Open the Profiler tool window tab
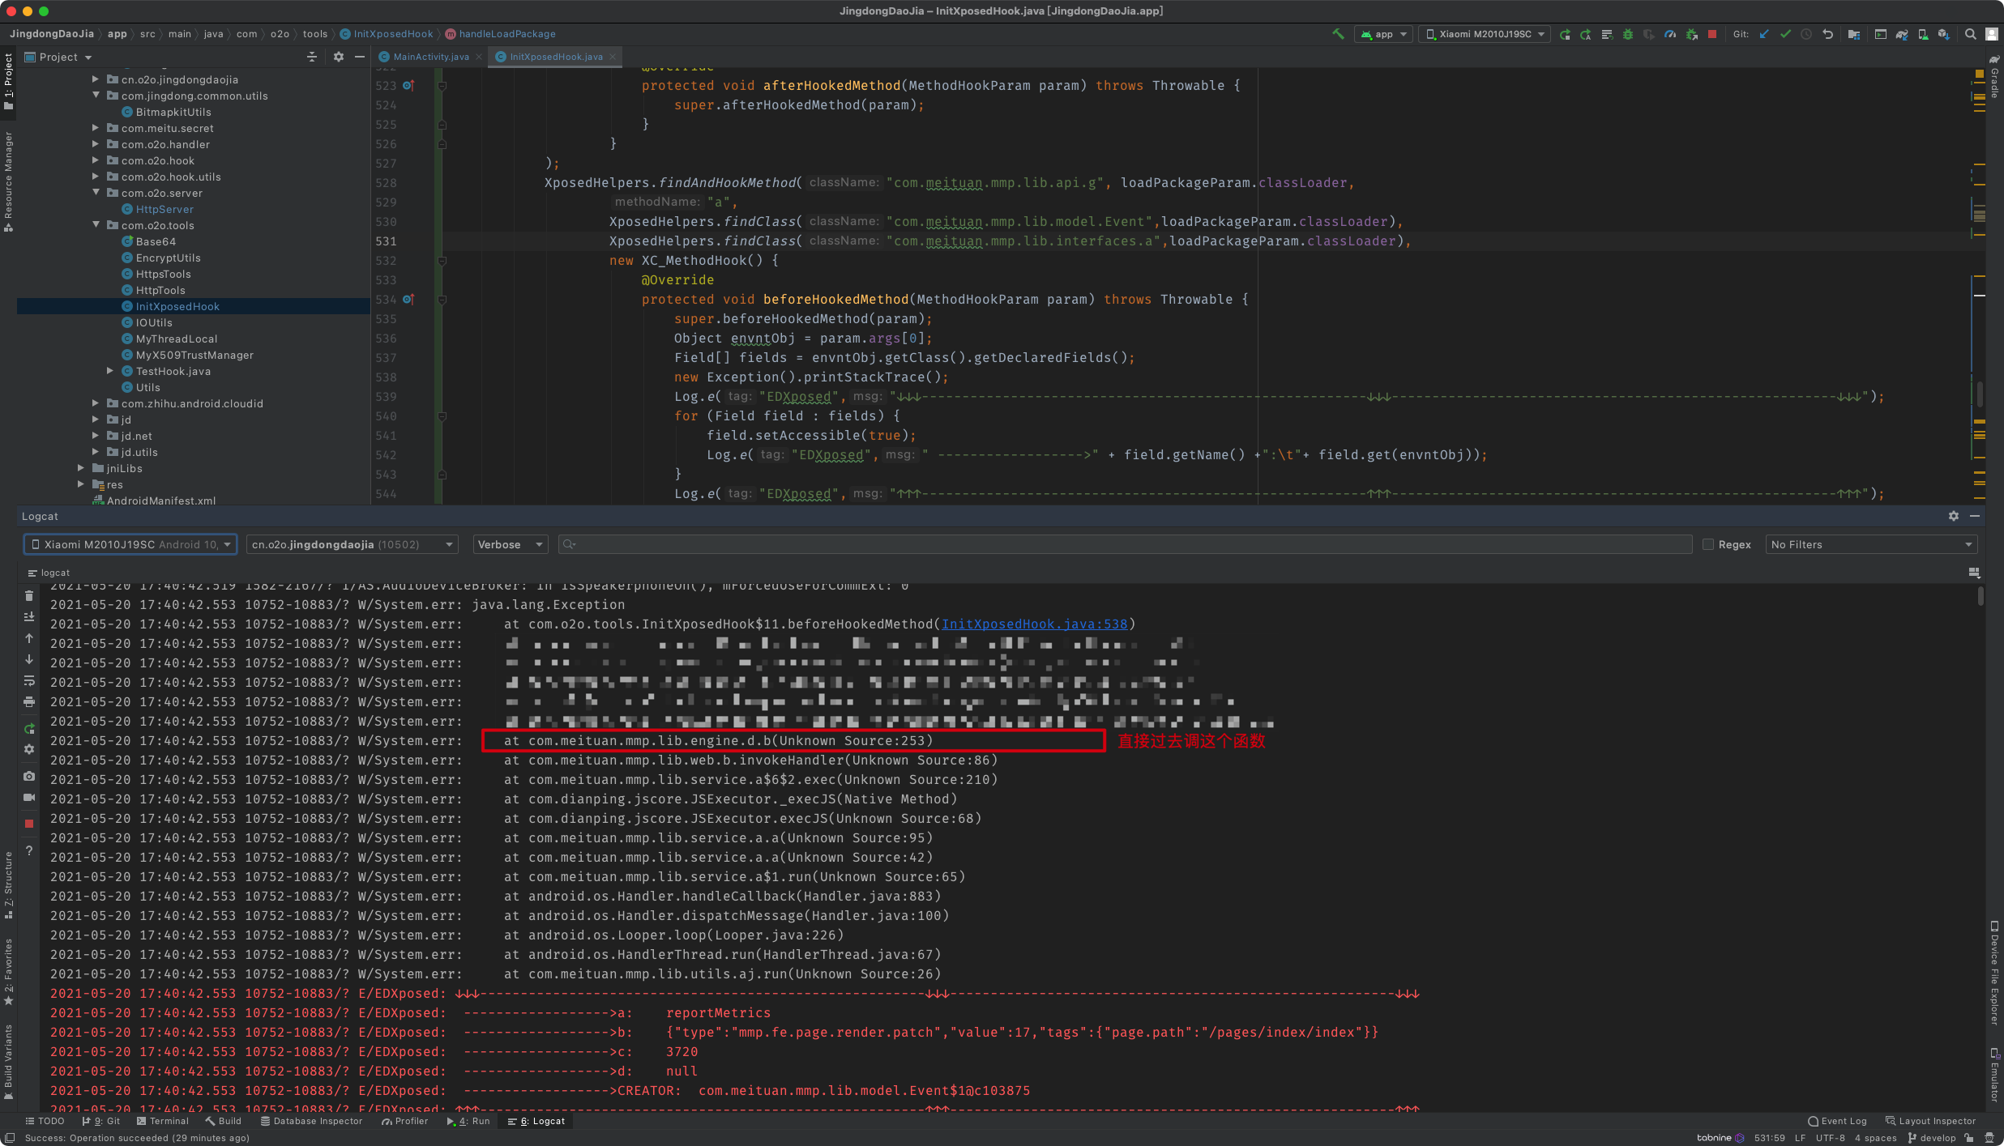Viewport: 2004px width, 1146px height. [404, 1121]
